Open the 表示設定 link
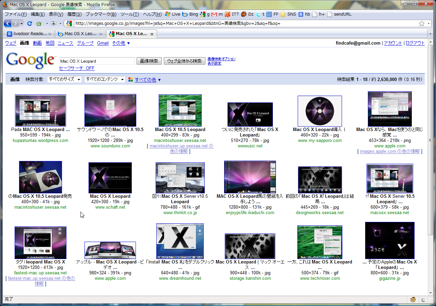The image size is (436, 306). [x=215, y=63]
